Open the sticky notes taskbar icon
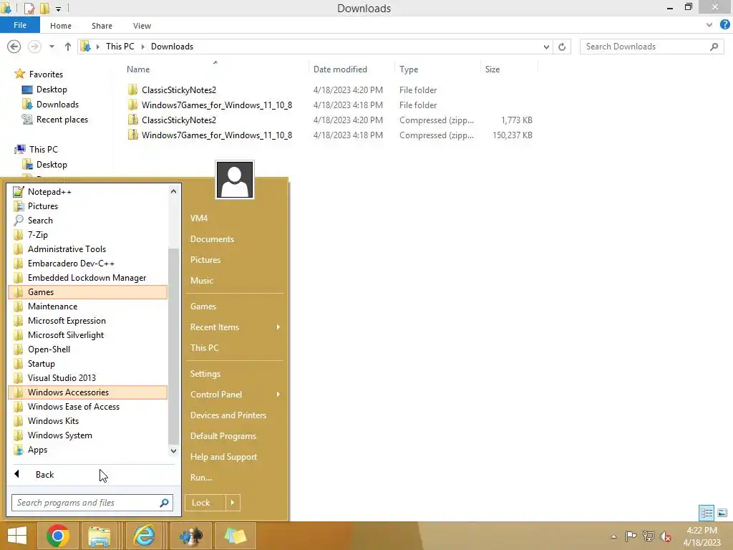The width and height of the screenshot is (733, 550). 235,536
